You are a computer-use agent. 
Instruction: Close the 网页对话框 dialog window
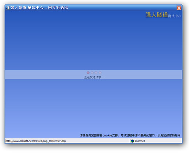179,8
